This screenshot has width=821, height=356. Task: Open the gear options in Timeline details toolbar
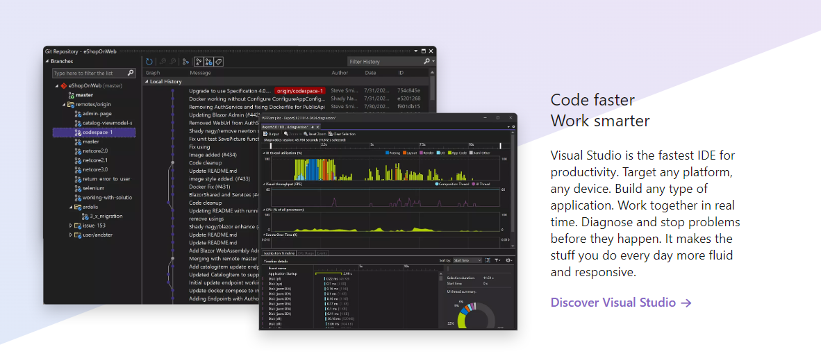[x=509, y=260]
